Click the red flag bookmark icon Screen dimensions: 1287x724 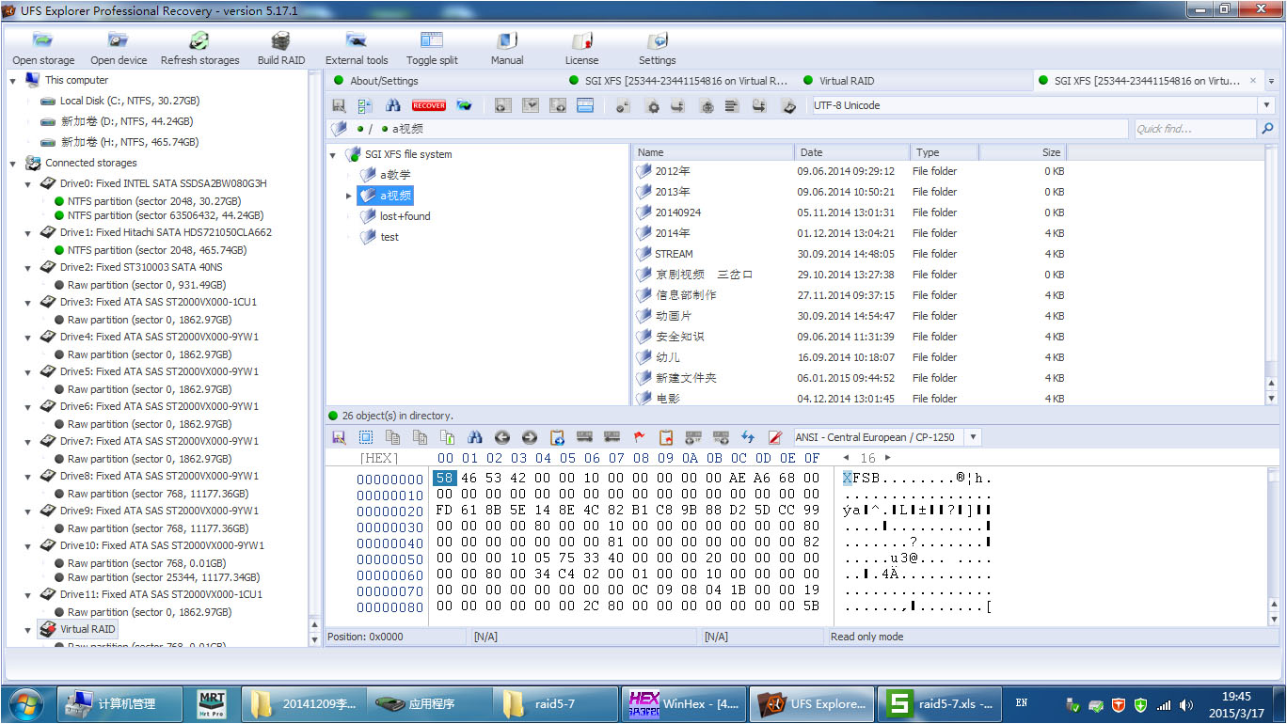pos(640,437)
